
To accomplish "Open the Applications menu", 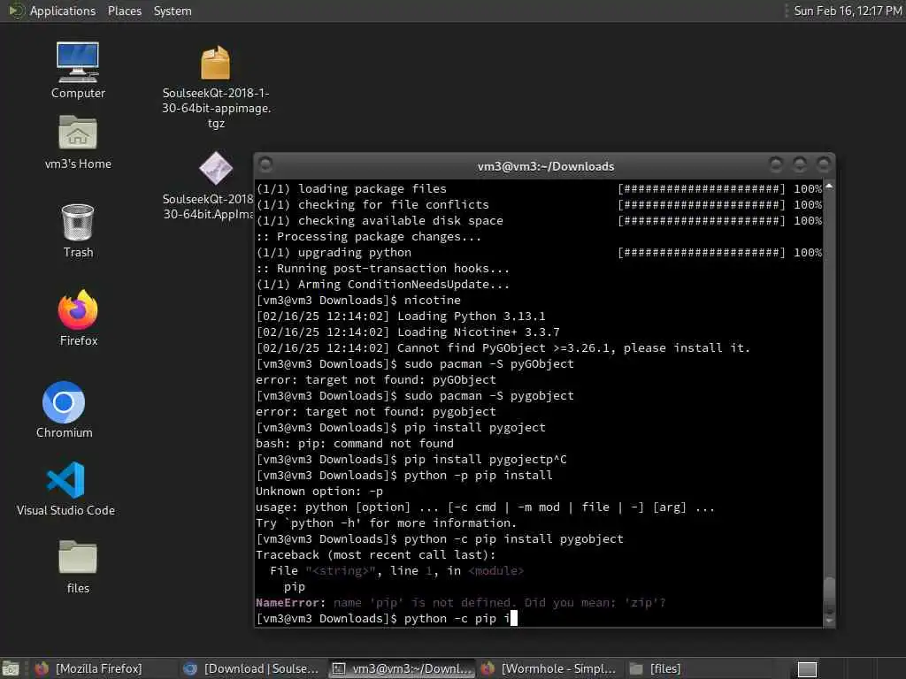I will (63, 11).
